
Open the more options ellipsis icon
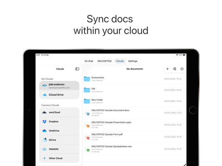[x=182, y=69]
